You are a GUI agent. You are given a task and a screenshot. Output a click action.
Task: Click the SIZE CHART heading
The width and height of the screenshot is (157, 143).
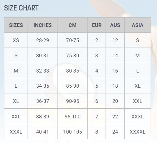21,8
